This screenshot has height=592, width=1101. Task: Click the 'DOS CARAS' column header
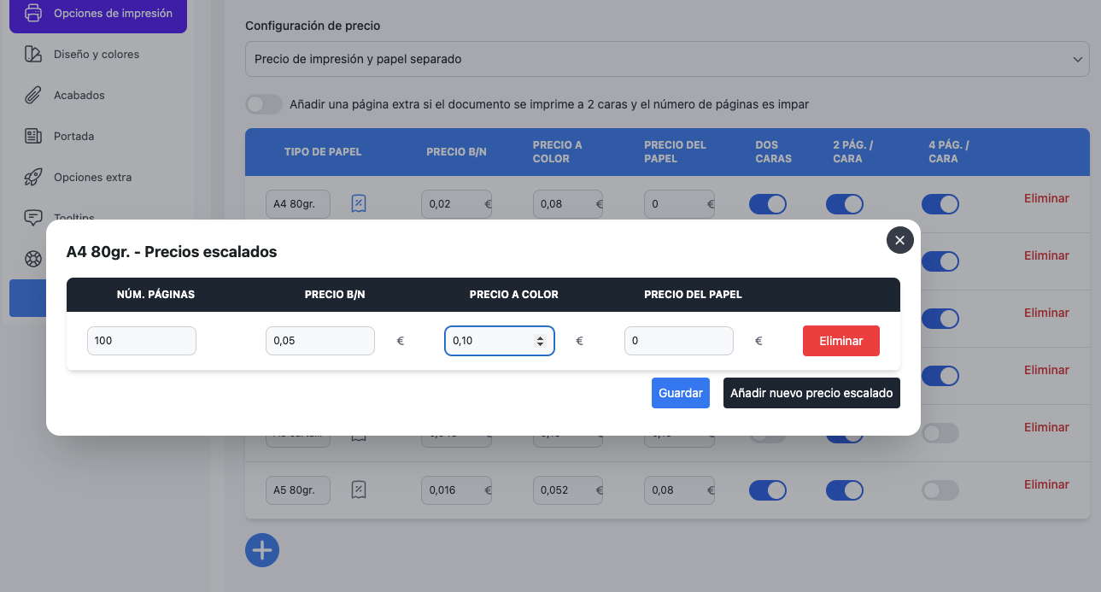(774, 152)
